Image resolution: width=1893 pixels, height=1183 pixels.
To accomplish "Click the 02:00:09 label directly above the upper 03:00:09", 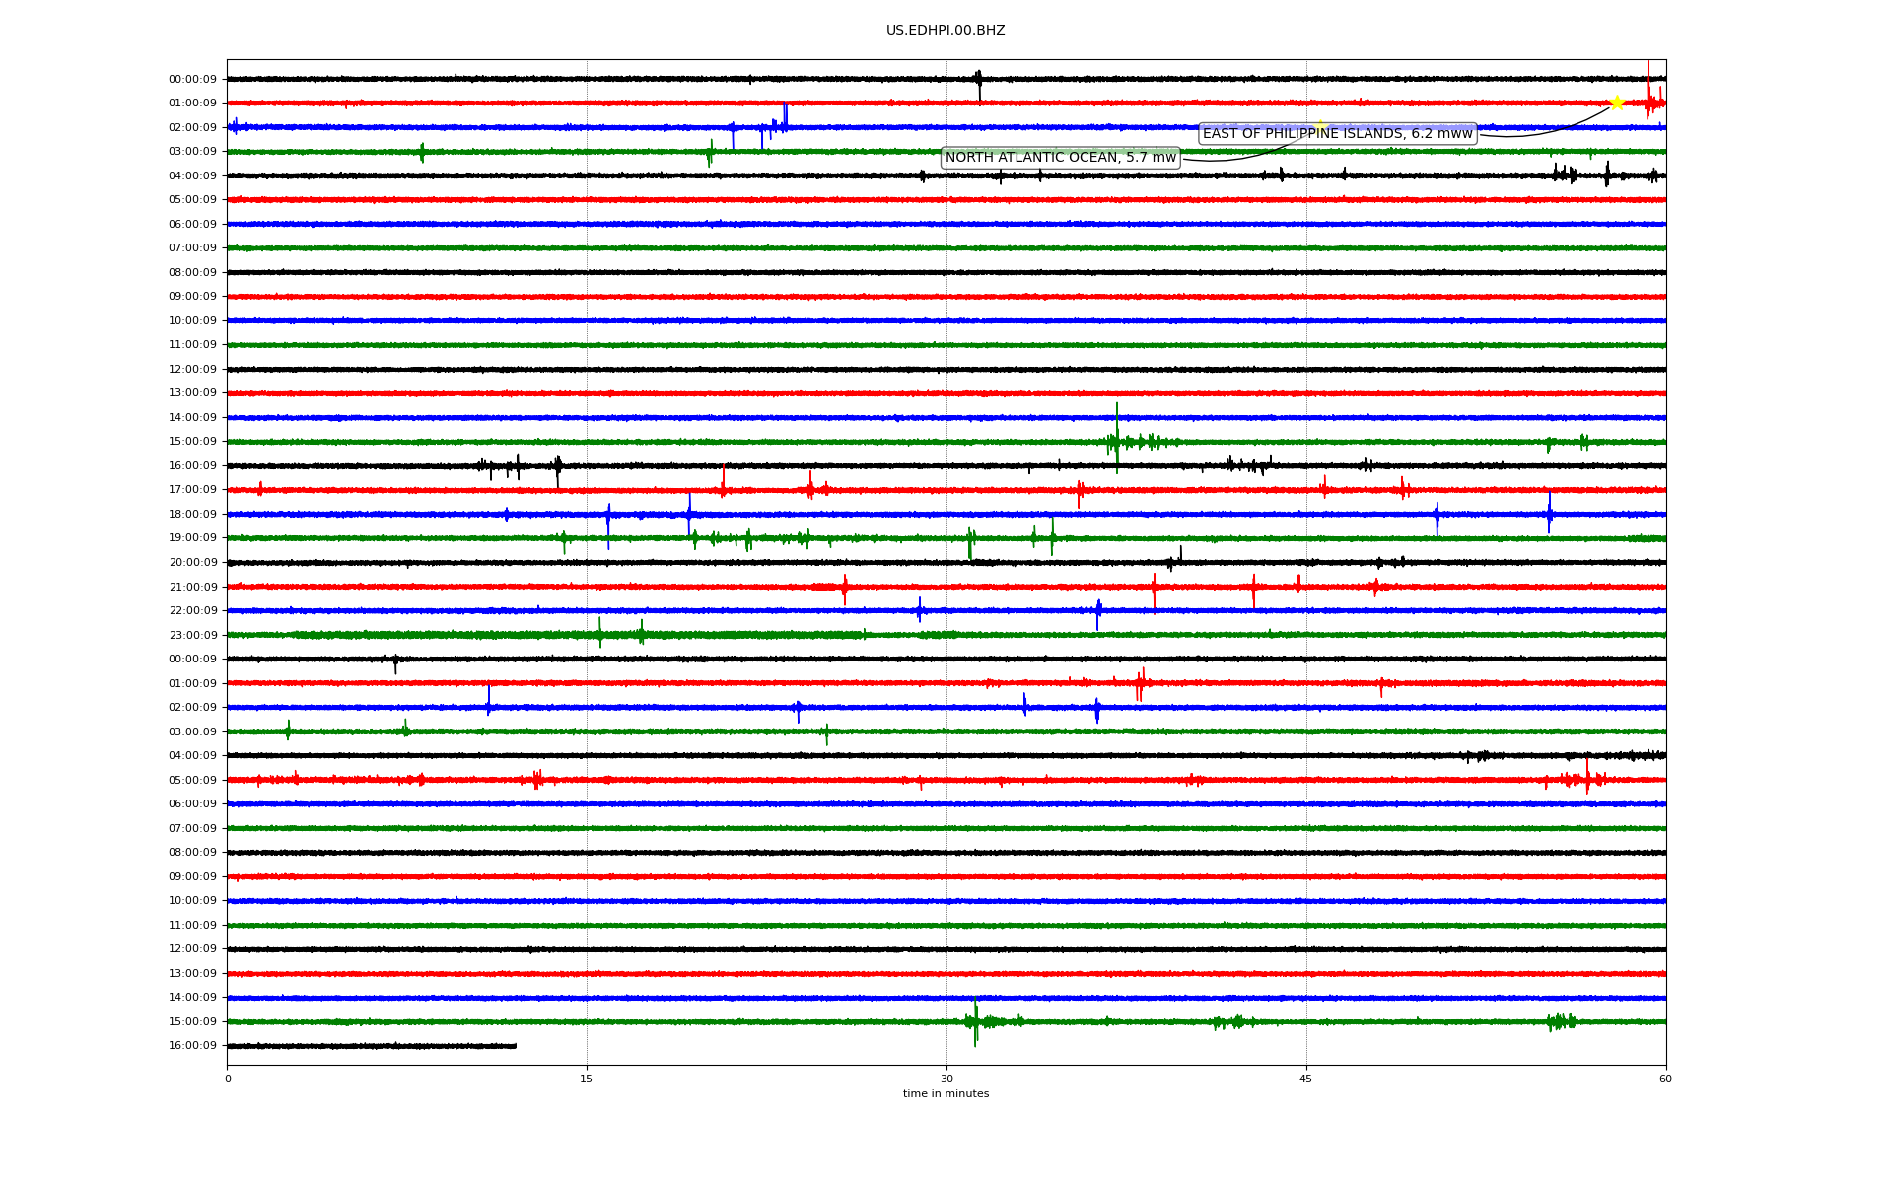I will coord(192,128).
